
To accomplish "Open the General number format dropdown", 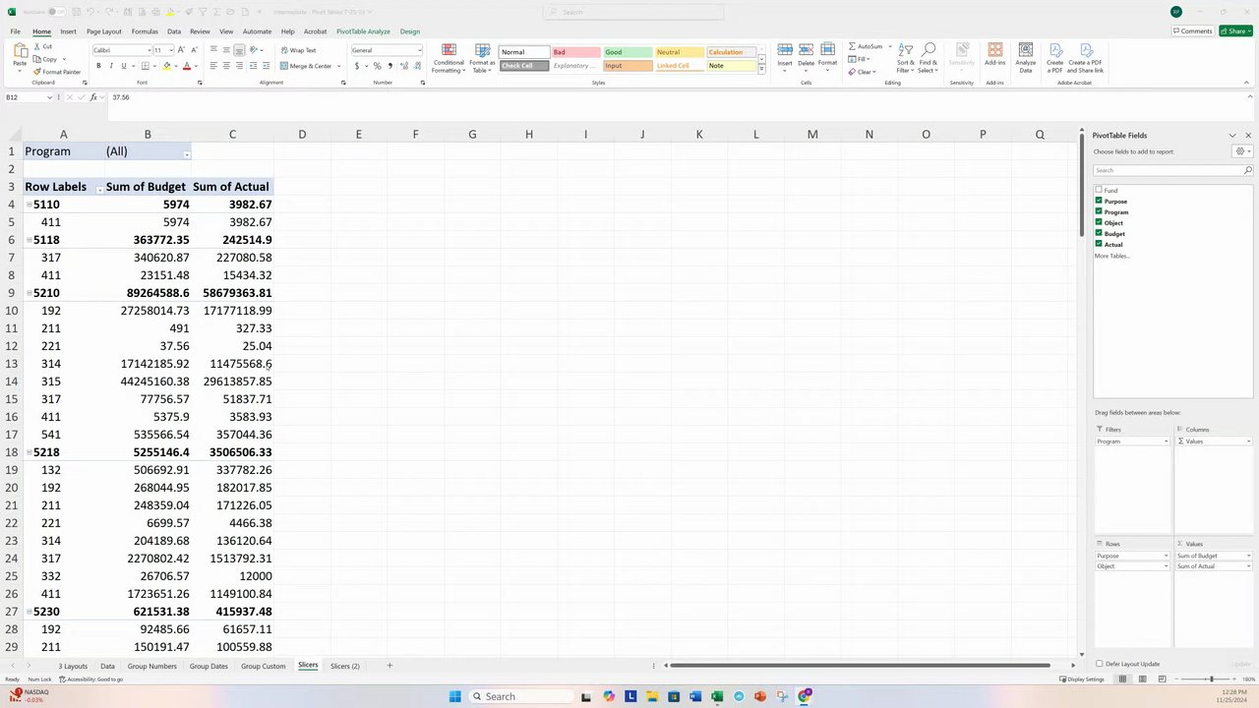I will (x=420, y=50).
